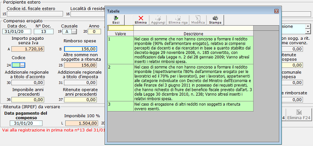The height and width of the screenshot is (146, 313).
Task: Click the Elimina F24 button
Action: pos(299,115)
